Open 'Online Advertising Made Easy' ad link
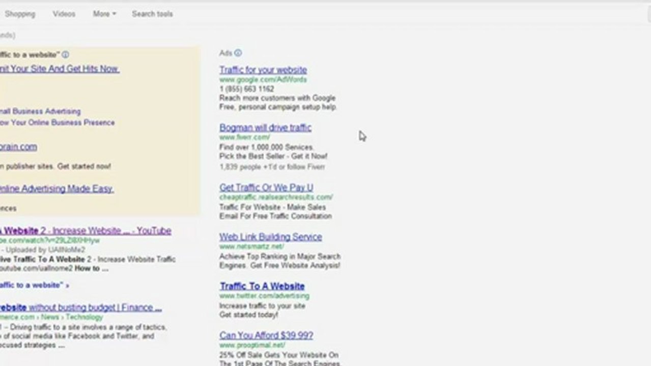Image resolution: width=651 pixels, height=366 pixels. tap(56, 189)
